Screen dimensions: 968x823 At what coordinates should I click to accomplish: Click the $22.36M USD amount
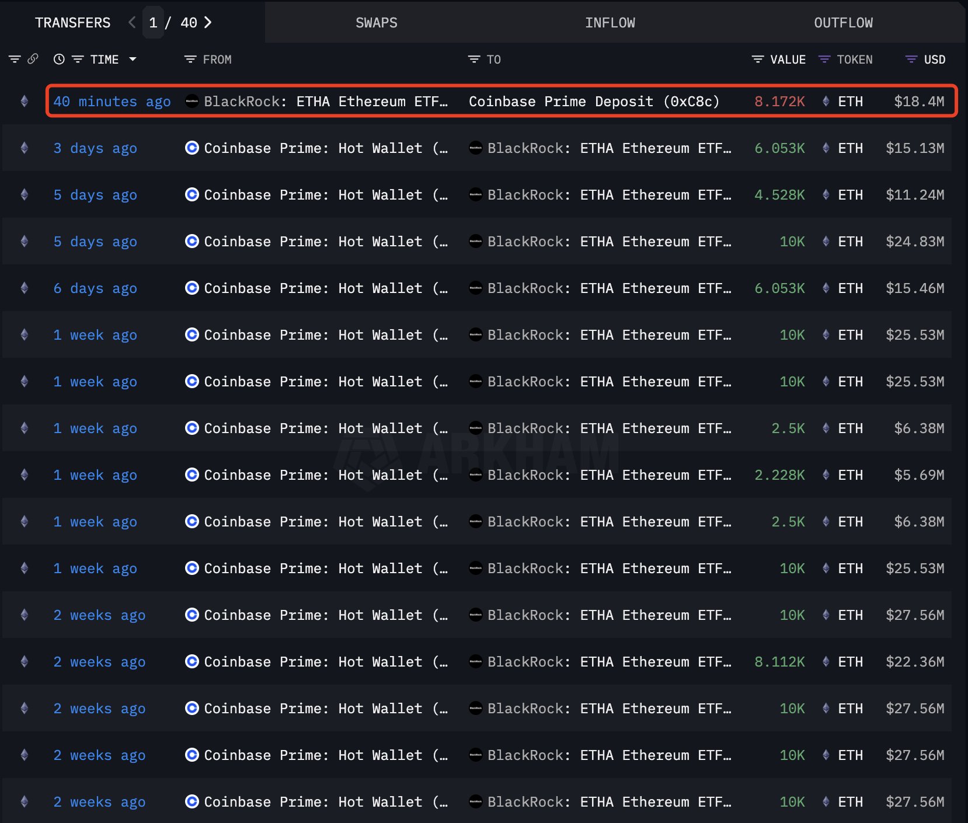(x=915, y=662)
